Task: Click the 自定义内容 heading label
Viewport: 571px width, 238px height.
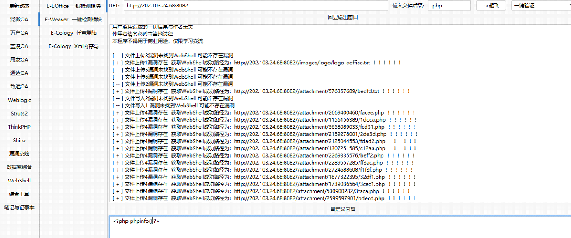Action: [x=343, y=209]
